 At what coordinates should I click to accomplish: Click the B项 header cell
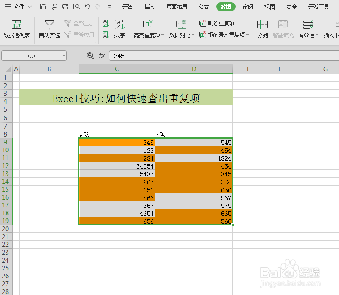click(194, 134)
